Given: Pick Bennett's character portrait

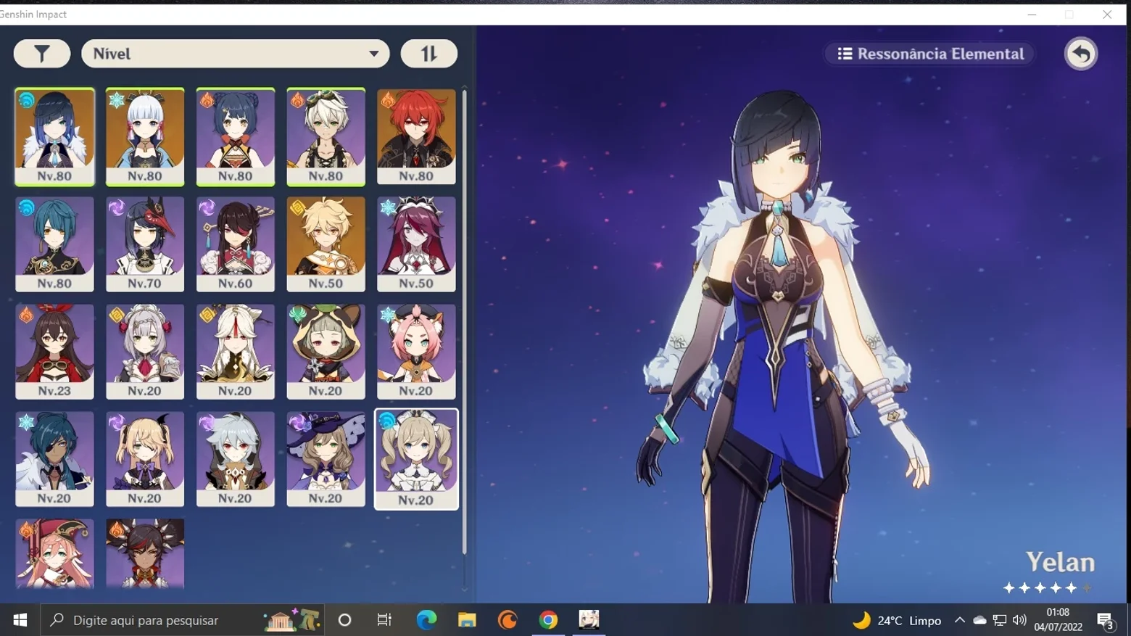Looking at the screenshot, I should [x=326, y=136].
